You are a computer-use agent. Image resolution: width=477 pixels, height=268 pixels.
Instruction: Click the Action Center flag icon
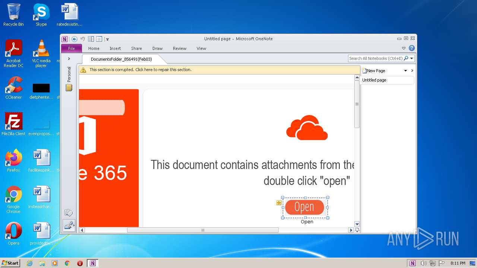pyautogui.click(x=442, y=263)
